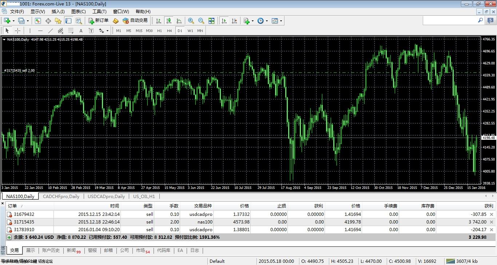The width and height of the screenshot is (497, 265).
Task: Switch timeframe to H4
Action: (169, 31)
